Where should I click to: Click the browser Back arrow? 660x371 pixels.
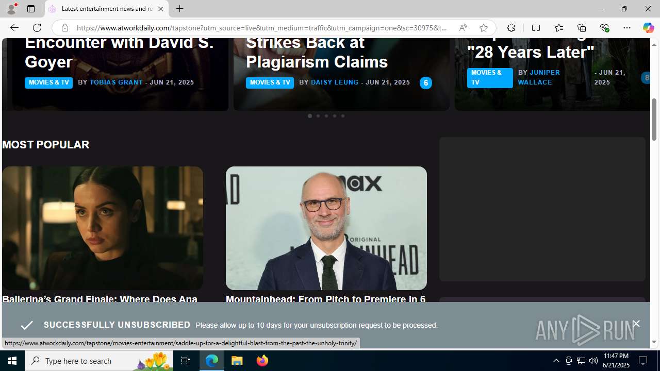click(14, 28)
